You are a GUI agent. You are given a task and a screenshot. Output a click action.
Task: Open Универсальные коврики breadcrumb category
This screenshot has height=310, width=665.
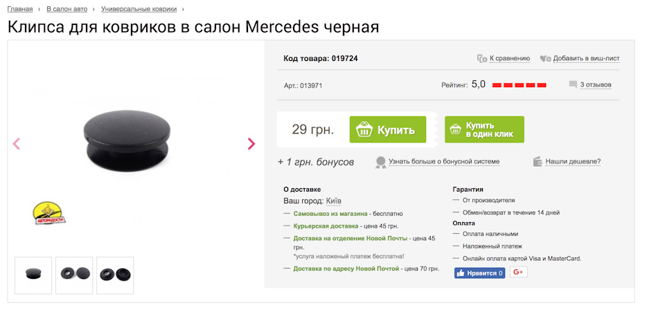pyautogui.click(x=139, y=9)
